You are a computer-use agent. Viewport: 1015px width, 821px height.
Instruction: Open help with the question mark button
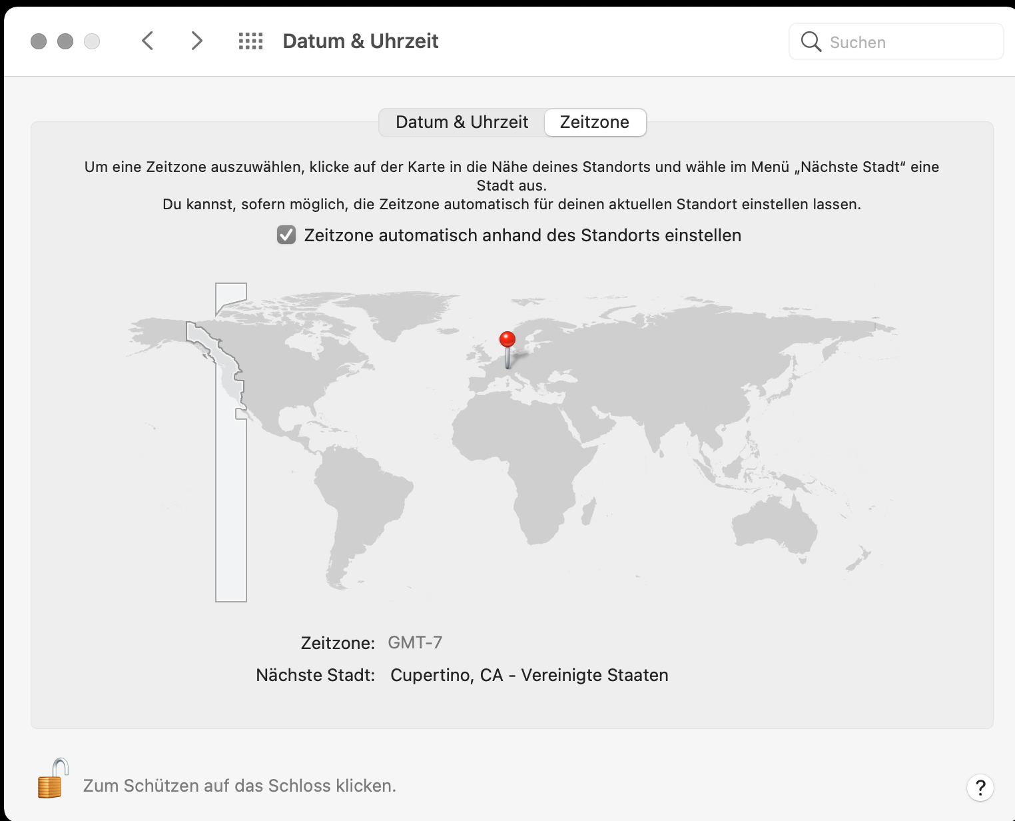[980, 788]
